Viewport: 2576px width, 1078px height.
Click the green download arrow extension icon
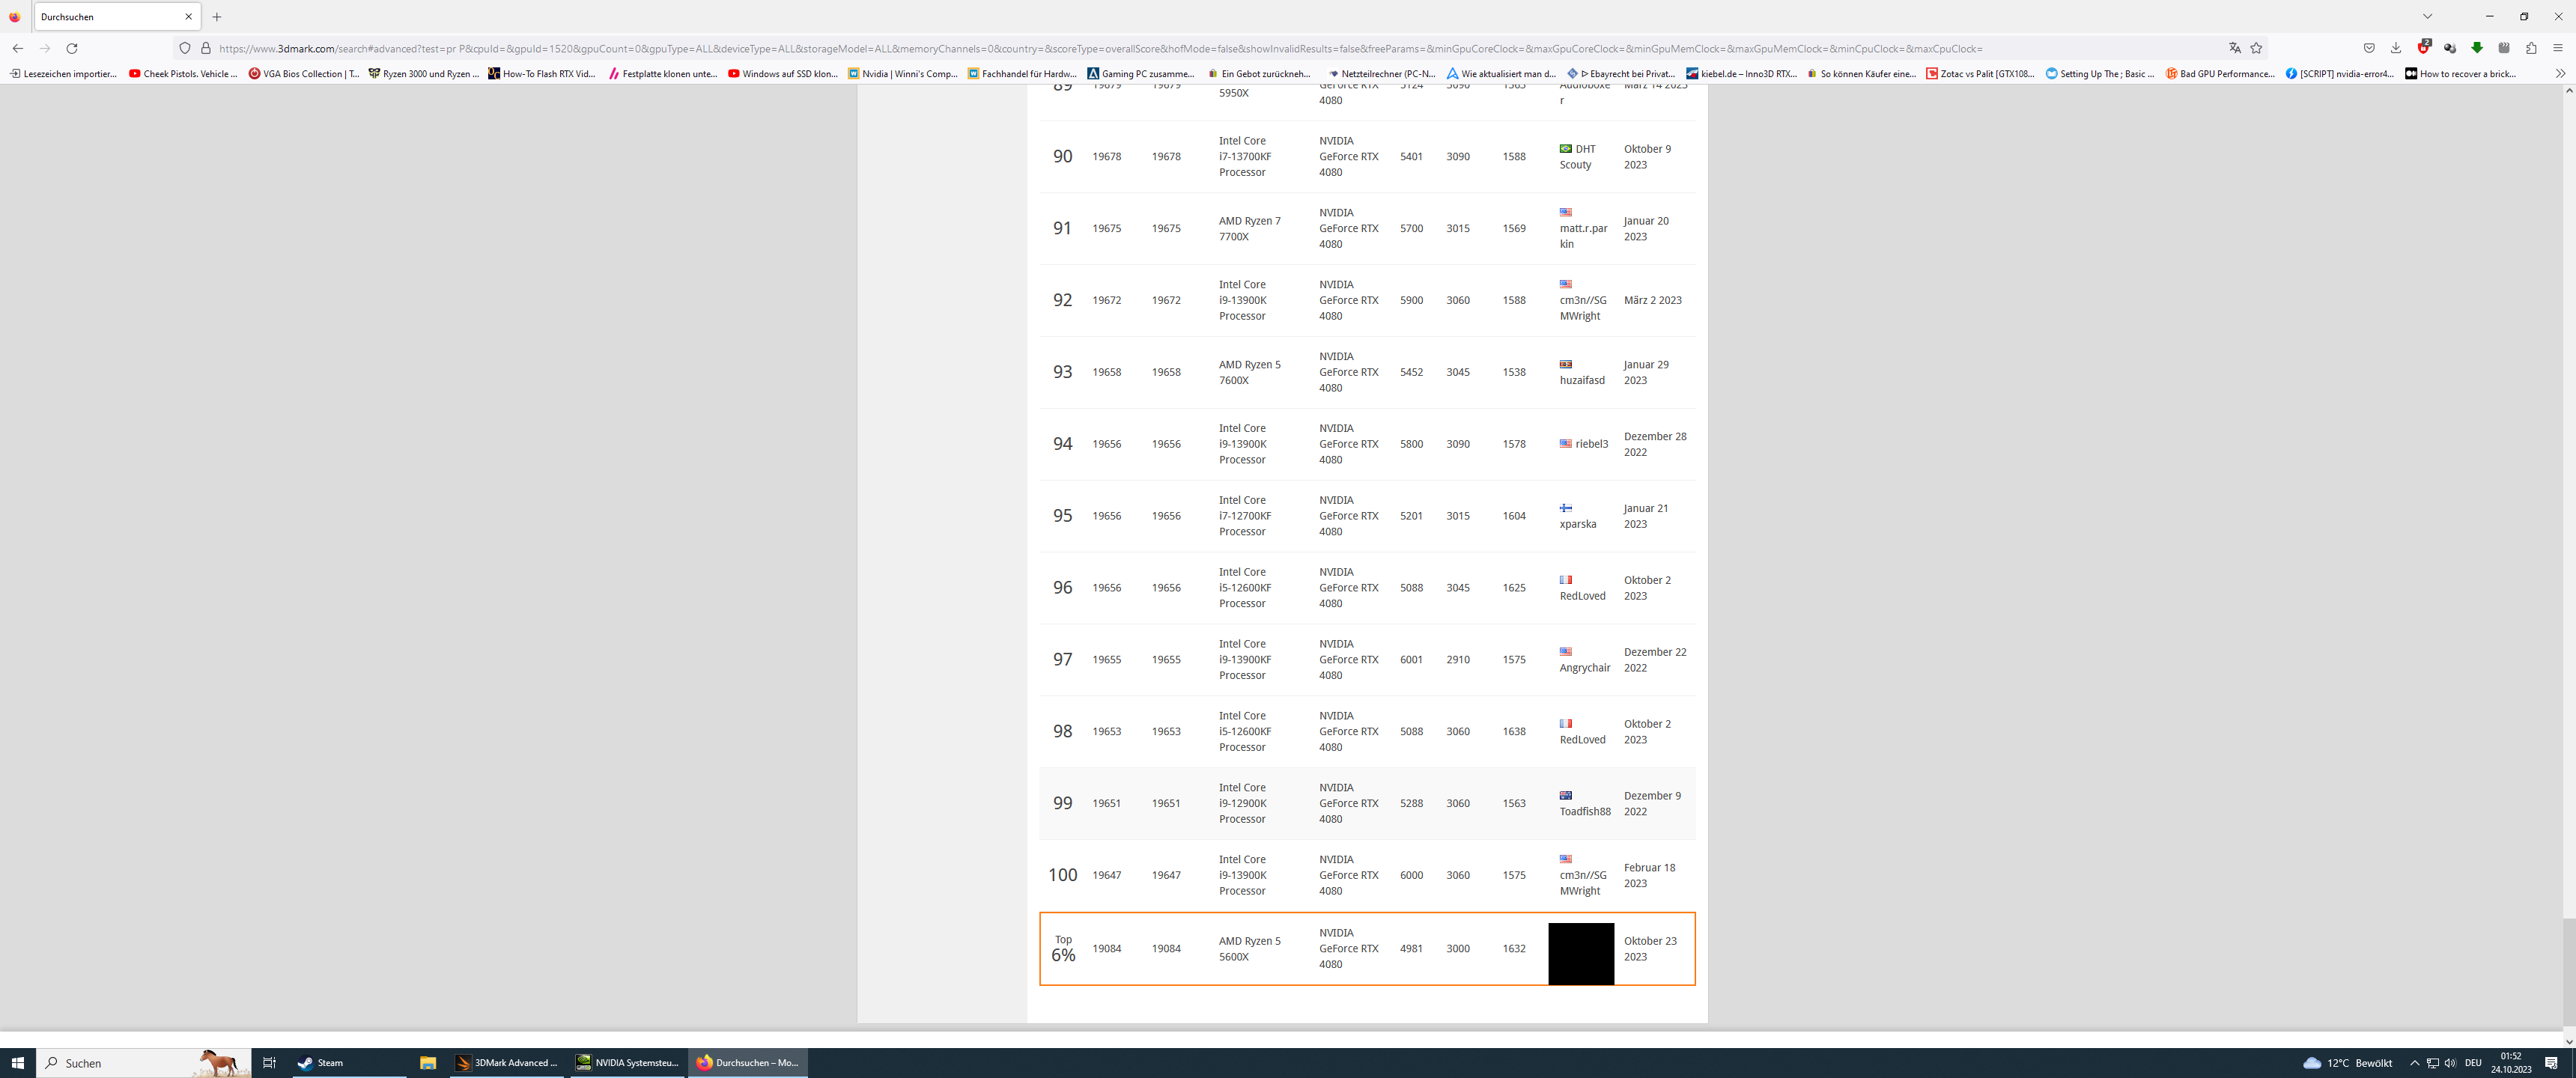coord(2477,48)
